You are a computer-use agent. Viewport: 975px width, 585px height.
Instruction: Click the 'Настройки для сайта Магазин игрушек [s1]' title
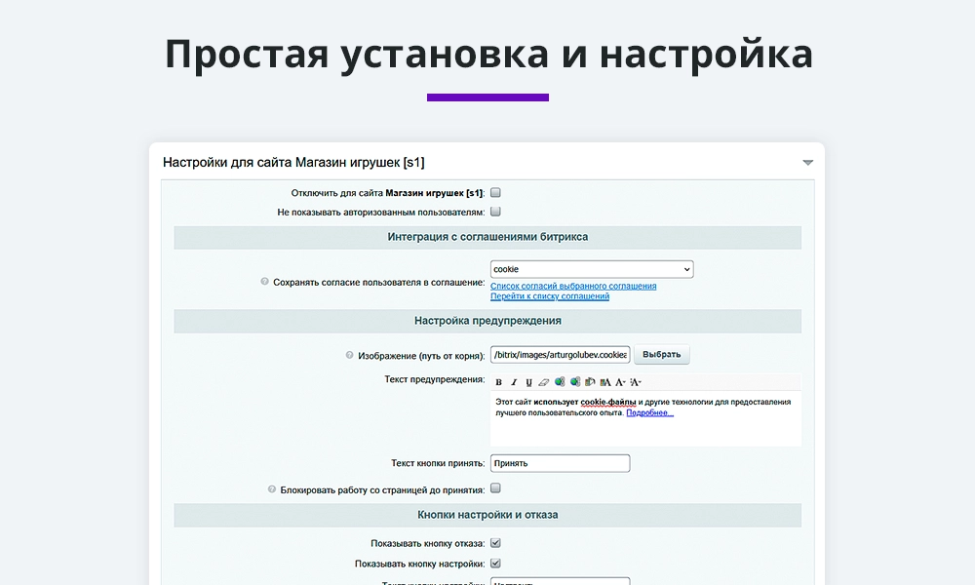293,163
